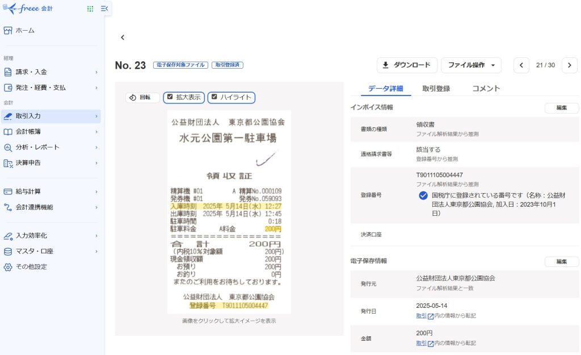581x355 pixels.
Task: Open the apps grid launcher icon
Action: click(x=90, y=9)
